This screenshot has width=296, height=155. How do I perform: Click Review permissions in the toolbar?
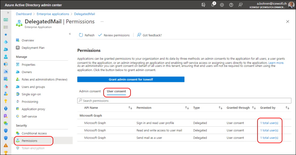pos(114,35)
